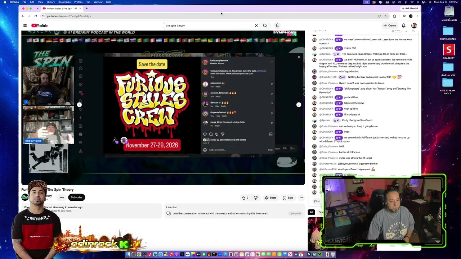Open the Chrome History menu

[x=51, y=2]
